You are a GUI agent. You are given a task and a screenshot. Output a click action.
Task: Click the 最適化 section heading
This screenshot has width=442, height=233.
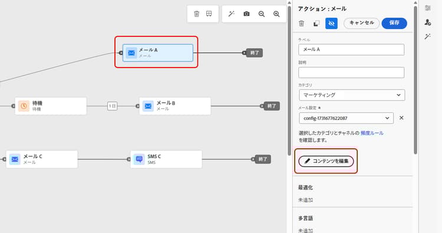(305, 188)
